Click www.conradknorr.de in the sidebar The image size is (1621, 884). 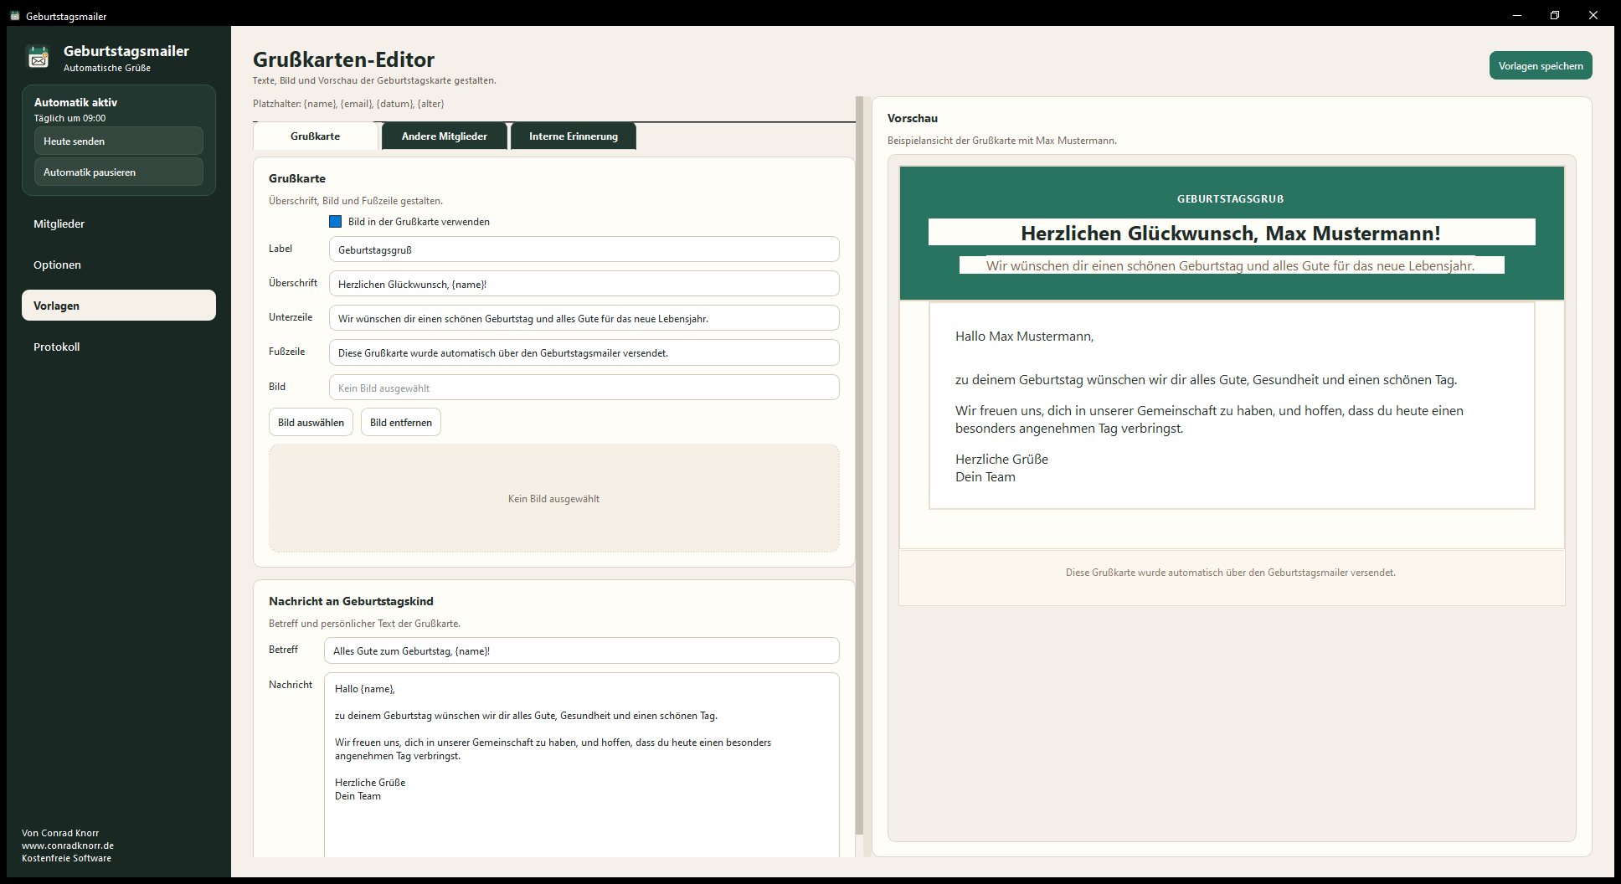tap(68, 845)
